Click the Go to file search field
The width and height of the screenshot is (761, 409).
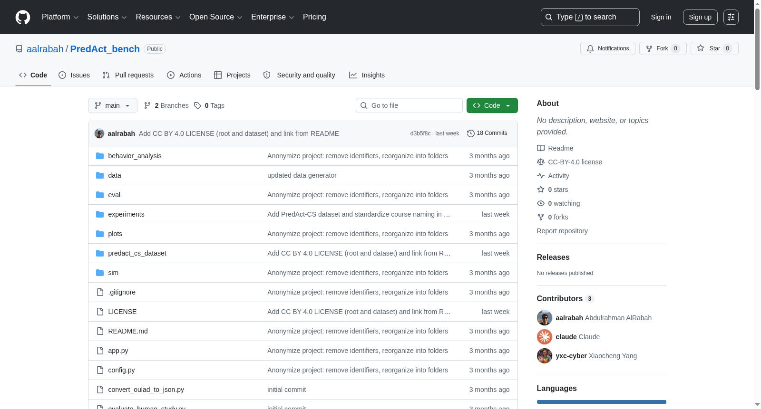(x=409, y=105)
